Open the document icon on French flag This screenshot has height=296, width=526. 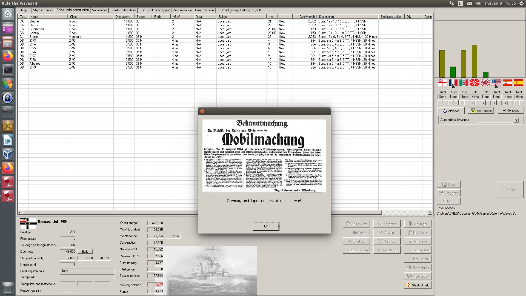454,86
